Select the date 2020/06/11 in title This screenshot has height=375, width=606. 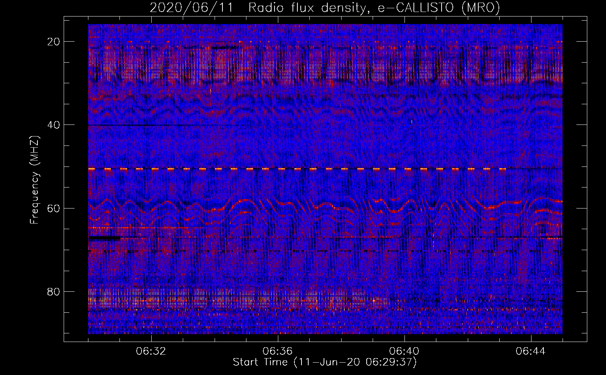(191, 8)
